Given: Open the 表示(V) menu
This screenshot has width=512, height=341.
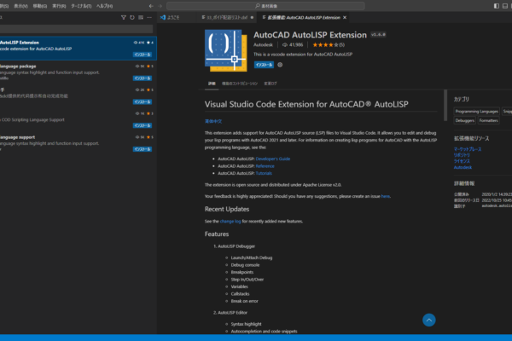Looking at the screenshot, I should 20,6.
